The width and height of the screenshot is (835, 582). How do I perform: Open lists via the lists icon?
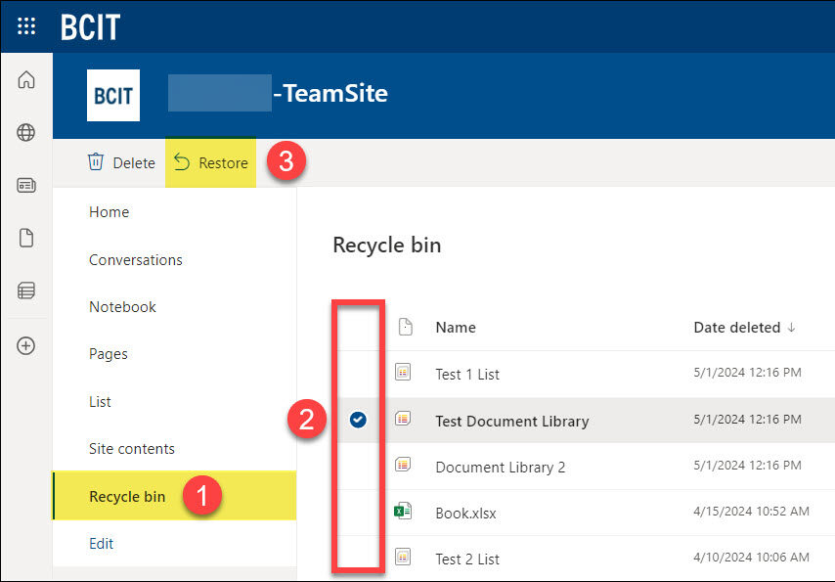click(x=26, y=291)
